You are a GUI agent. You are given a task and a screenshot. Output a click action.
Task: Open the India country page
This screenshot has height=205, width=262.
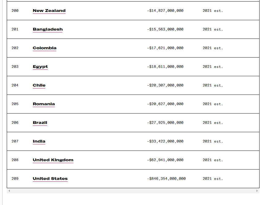(x=39, y=141)
